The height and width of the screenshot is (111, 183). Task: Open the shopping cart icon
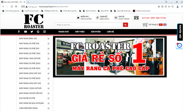145,25
